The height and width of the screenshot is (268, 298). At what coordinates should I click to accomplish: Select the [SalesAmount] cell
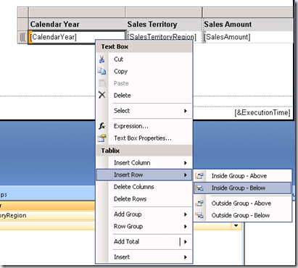pos(248,37)
